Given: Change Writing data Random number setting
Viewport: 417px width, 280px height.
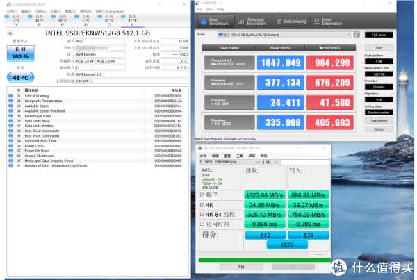Looking at the screenshot, I should [x=379, y=113].
